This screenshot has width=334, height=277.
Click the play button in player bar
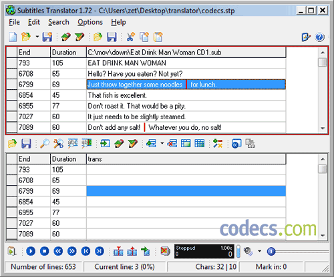31,251
